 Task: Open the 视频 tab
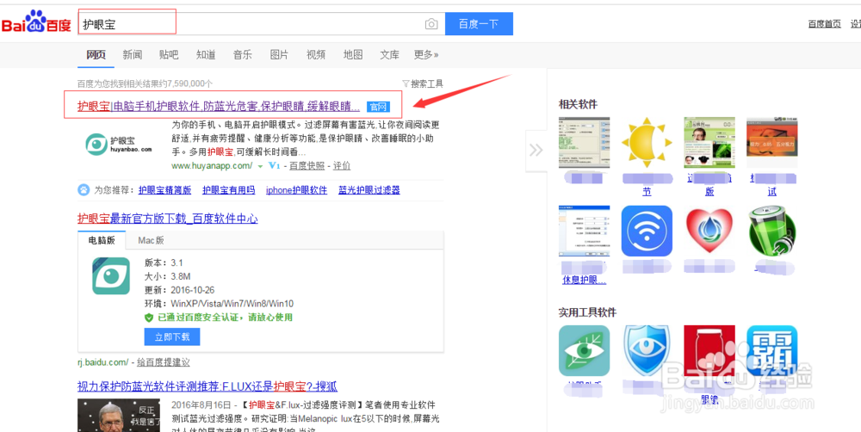click(x=316, y=55)
